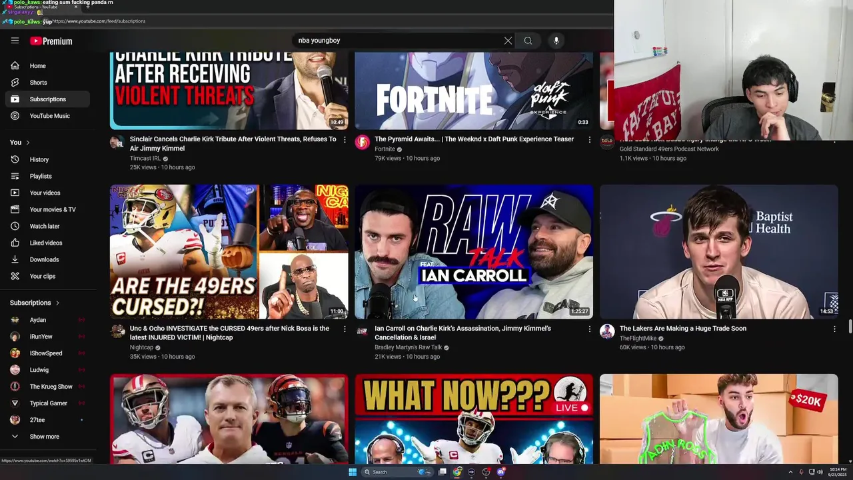
Task: Click the system tray volume icon
Action: (x=820, y=472)
